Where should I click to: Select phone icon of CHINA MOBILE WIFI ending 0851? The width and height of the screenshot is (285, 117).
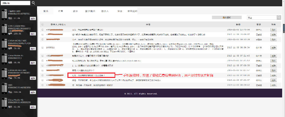[4, 74]
